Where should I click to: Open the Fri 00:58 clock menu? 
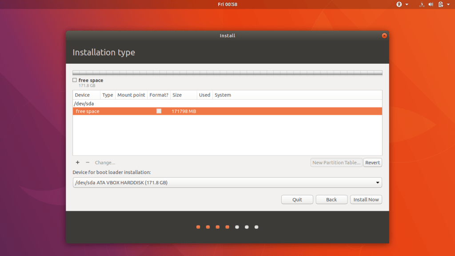pos(227,4)
